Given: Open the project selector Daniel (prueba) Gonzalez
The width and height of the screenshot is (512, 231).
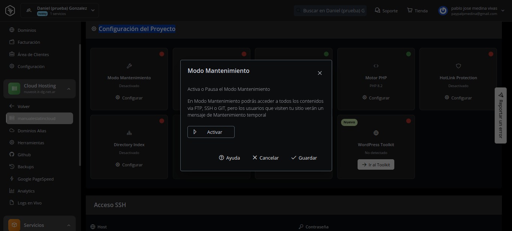Looking at the screenshot, I should click(60, 10).
